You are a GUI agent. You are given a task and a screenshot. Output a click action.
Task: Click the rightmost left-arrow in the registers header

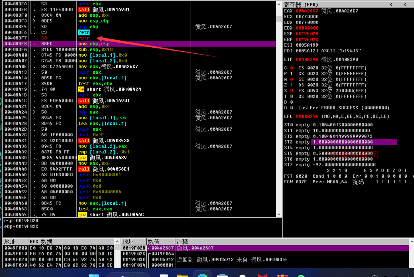(x=405, y=4)
